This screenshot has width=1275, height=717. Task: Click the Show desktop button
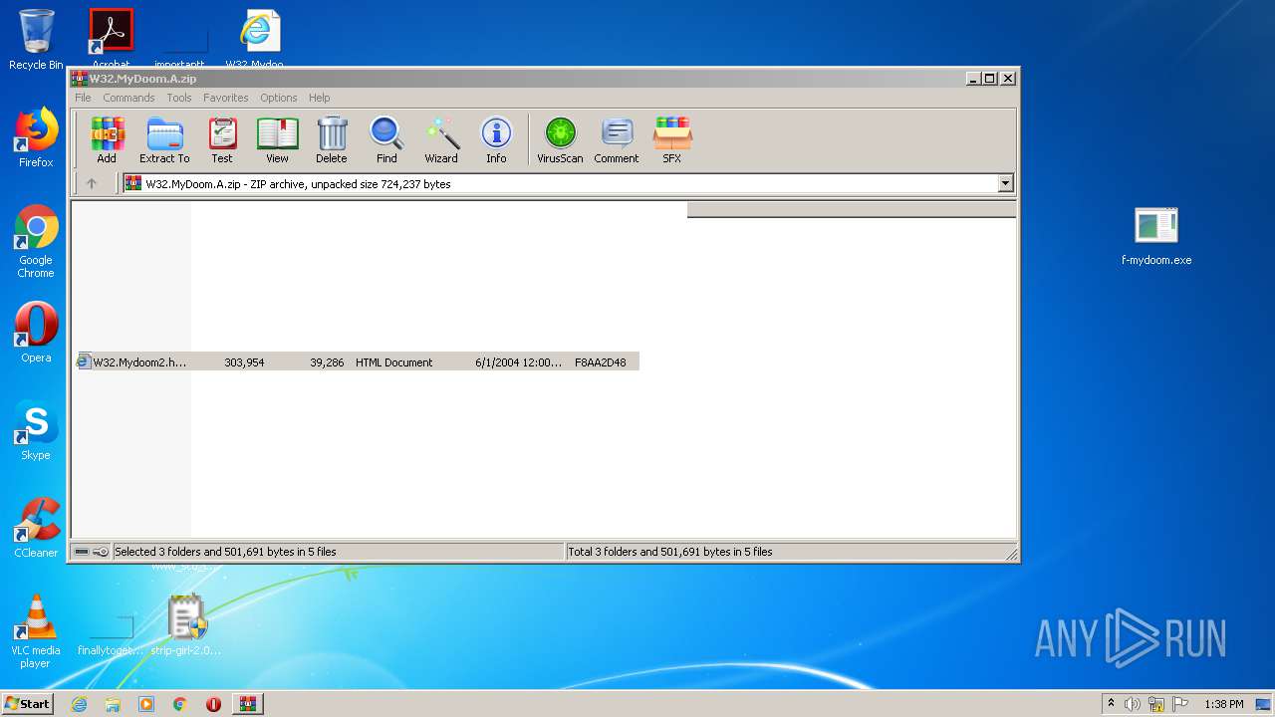[1265, 704]
